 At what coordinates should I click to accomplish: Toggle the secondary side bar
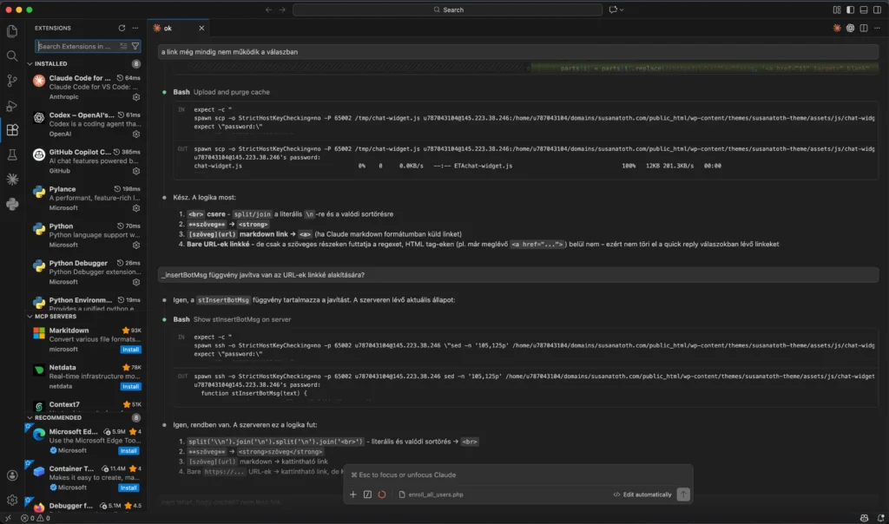pyautogui.click(x=877, y=9)
